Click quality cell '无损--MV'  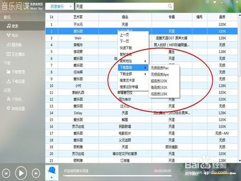222,133
